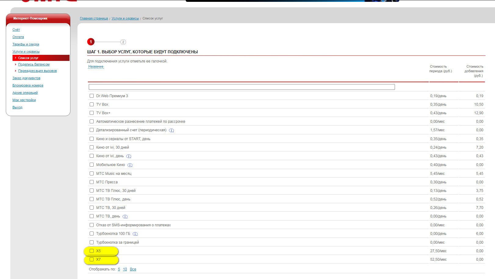495x279 pixels.
Task: Enable the X7 service checkbox
Action: [x=91, y=259]
